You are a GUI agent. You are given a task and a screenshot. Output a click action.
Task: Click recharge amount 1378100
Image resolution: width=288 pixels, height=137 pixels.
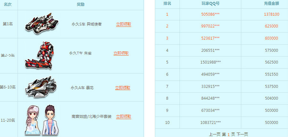[x=272, y=14]
